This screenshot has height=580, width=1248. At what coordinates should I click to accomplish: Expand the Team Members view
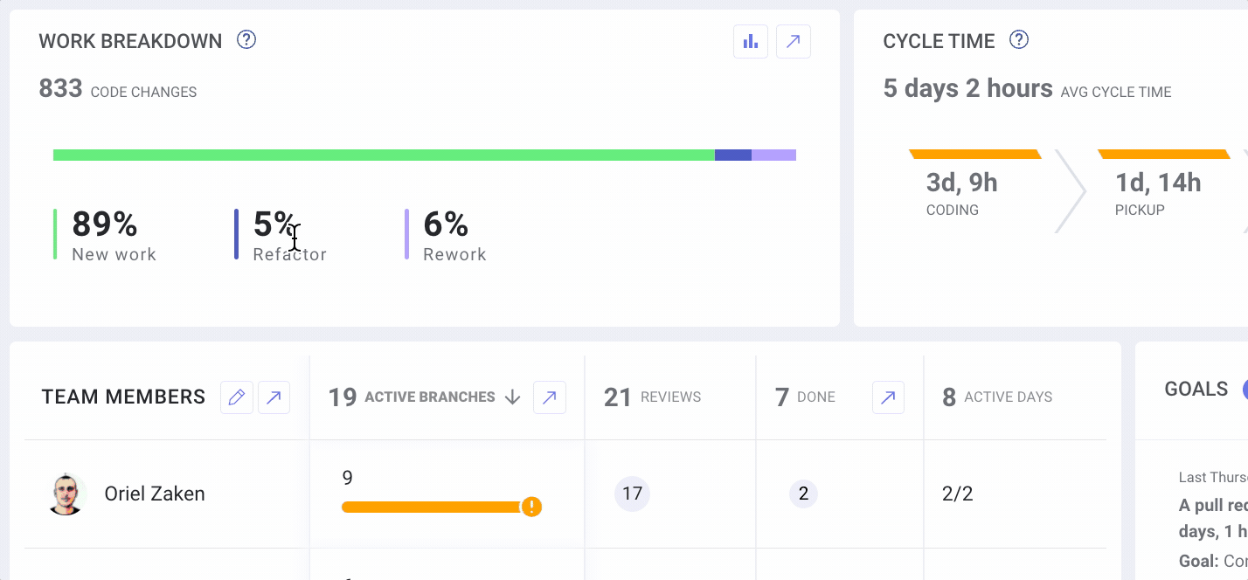point(274,397)
